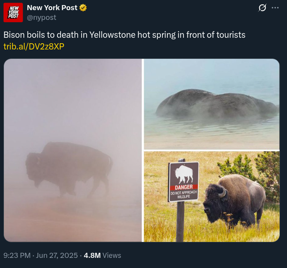Image resolution: width=287 pixels, height=268 pixels.
Task: Open the 4.8M view count
Action: pos(92,256)
